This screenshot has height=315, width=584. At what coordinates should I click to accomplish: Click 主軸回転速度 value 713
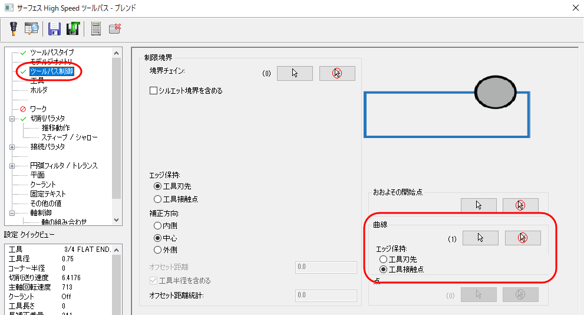point(67,287)
